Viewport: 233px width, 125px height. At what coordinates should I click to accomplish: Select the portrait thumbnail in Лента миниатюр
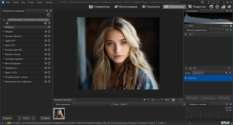59,113
